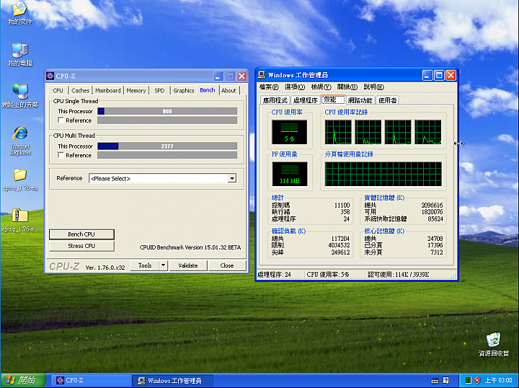Click the Single Thread 808 score bar
Screen dimensions: 519x388
pos(167,111)
